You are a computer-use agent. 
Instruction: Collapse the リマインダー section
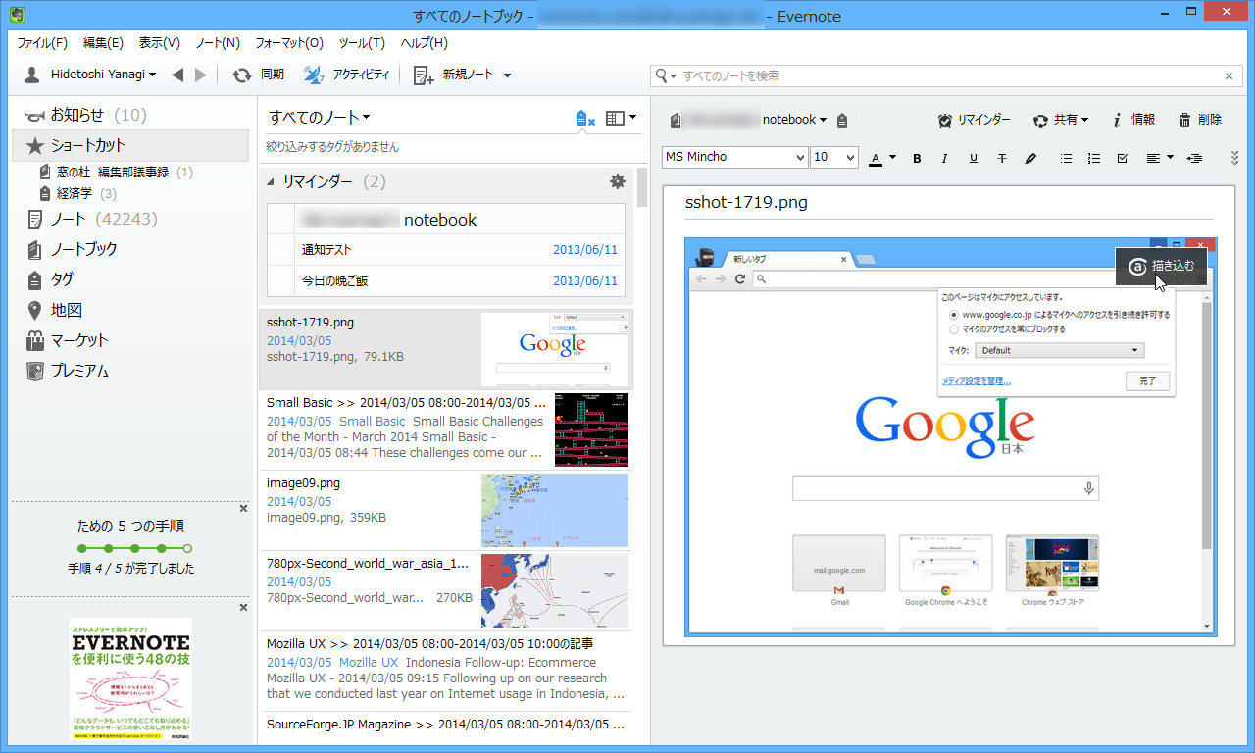click(271, 182)
